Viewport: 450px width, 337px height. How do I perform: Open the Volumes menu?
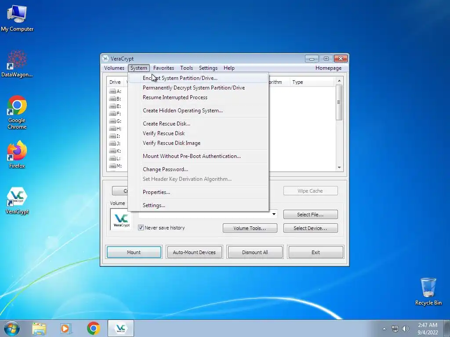click(x=114, y=68)
